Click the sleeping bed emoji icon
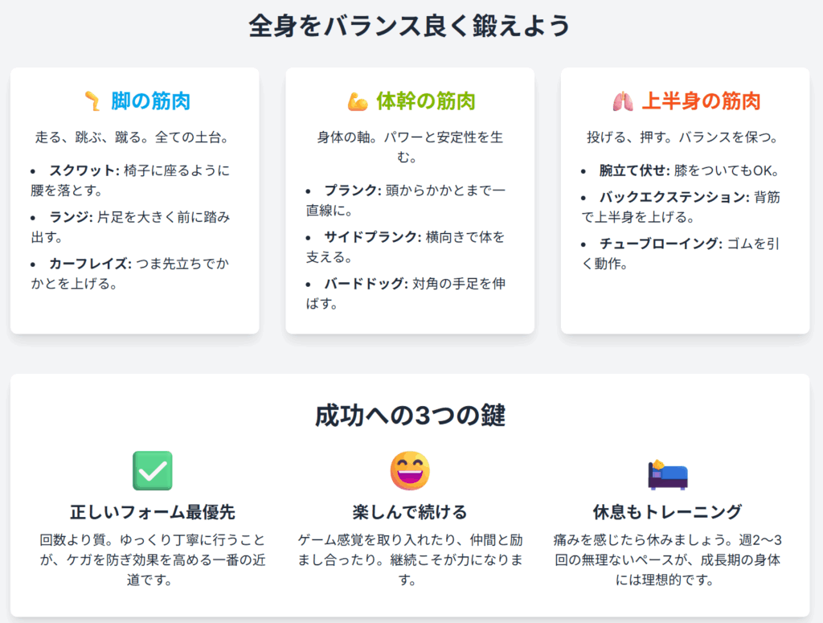Image resolution: width=823 pixels, height=623 pixels. click(x=667, y=473)
